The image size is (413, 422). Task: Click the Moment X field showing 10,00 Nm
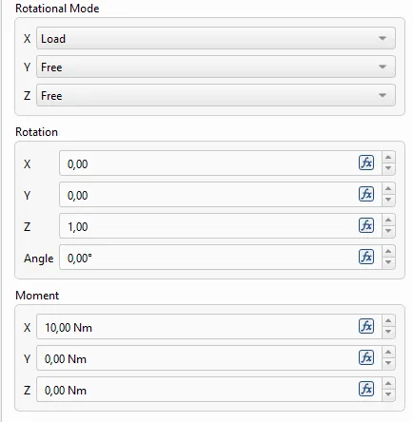pos(197,327)
